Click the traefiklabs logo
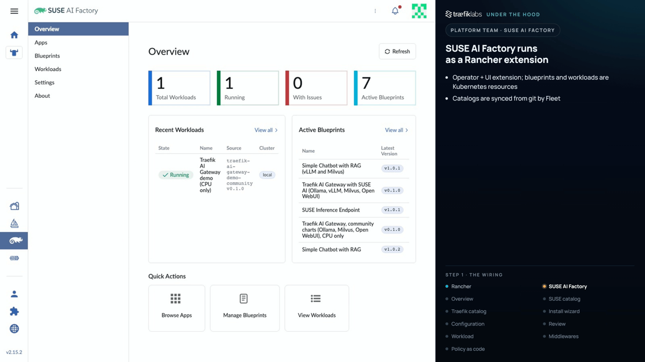645x362 pixels. click(x=463, y=15)
